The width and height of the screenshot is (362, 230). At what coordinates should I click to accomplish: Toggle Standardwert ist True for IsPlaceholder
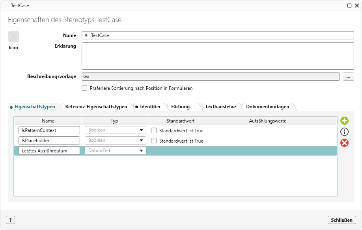point(154,141)
